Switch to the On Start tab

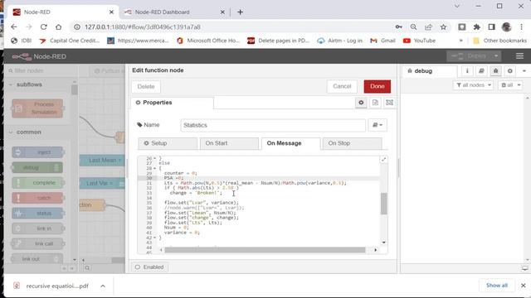coord(229,143)
